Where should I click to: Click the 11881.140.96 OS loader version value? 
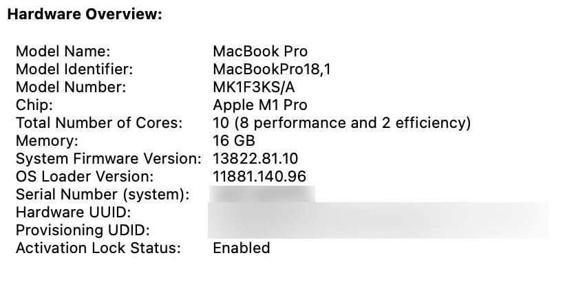tap(259, 177)
